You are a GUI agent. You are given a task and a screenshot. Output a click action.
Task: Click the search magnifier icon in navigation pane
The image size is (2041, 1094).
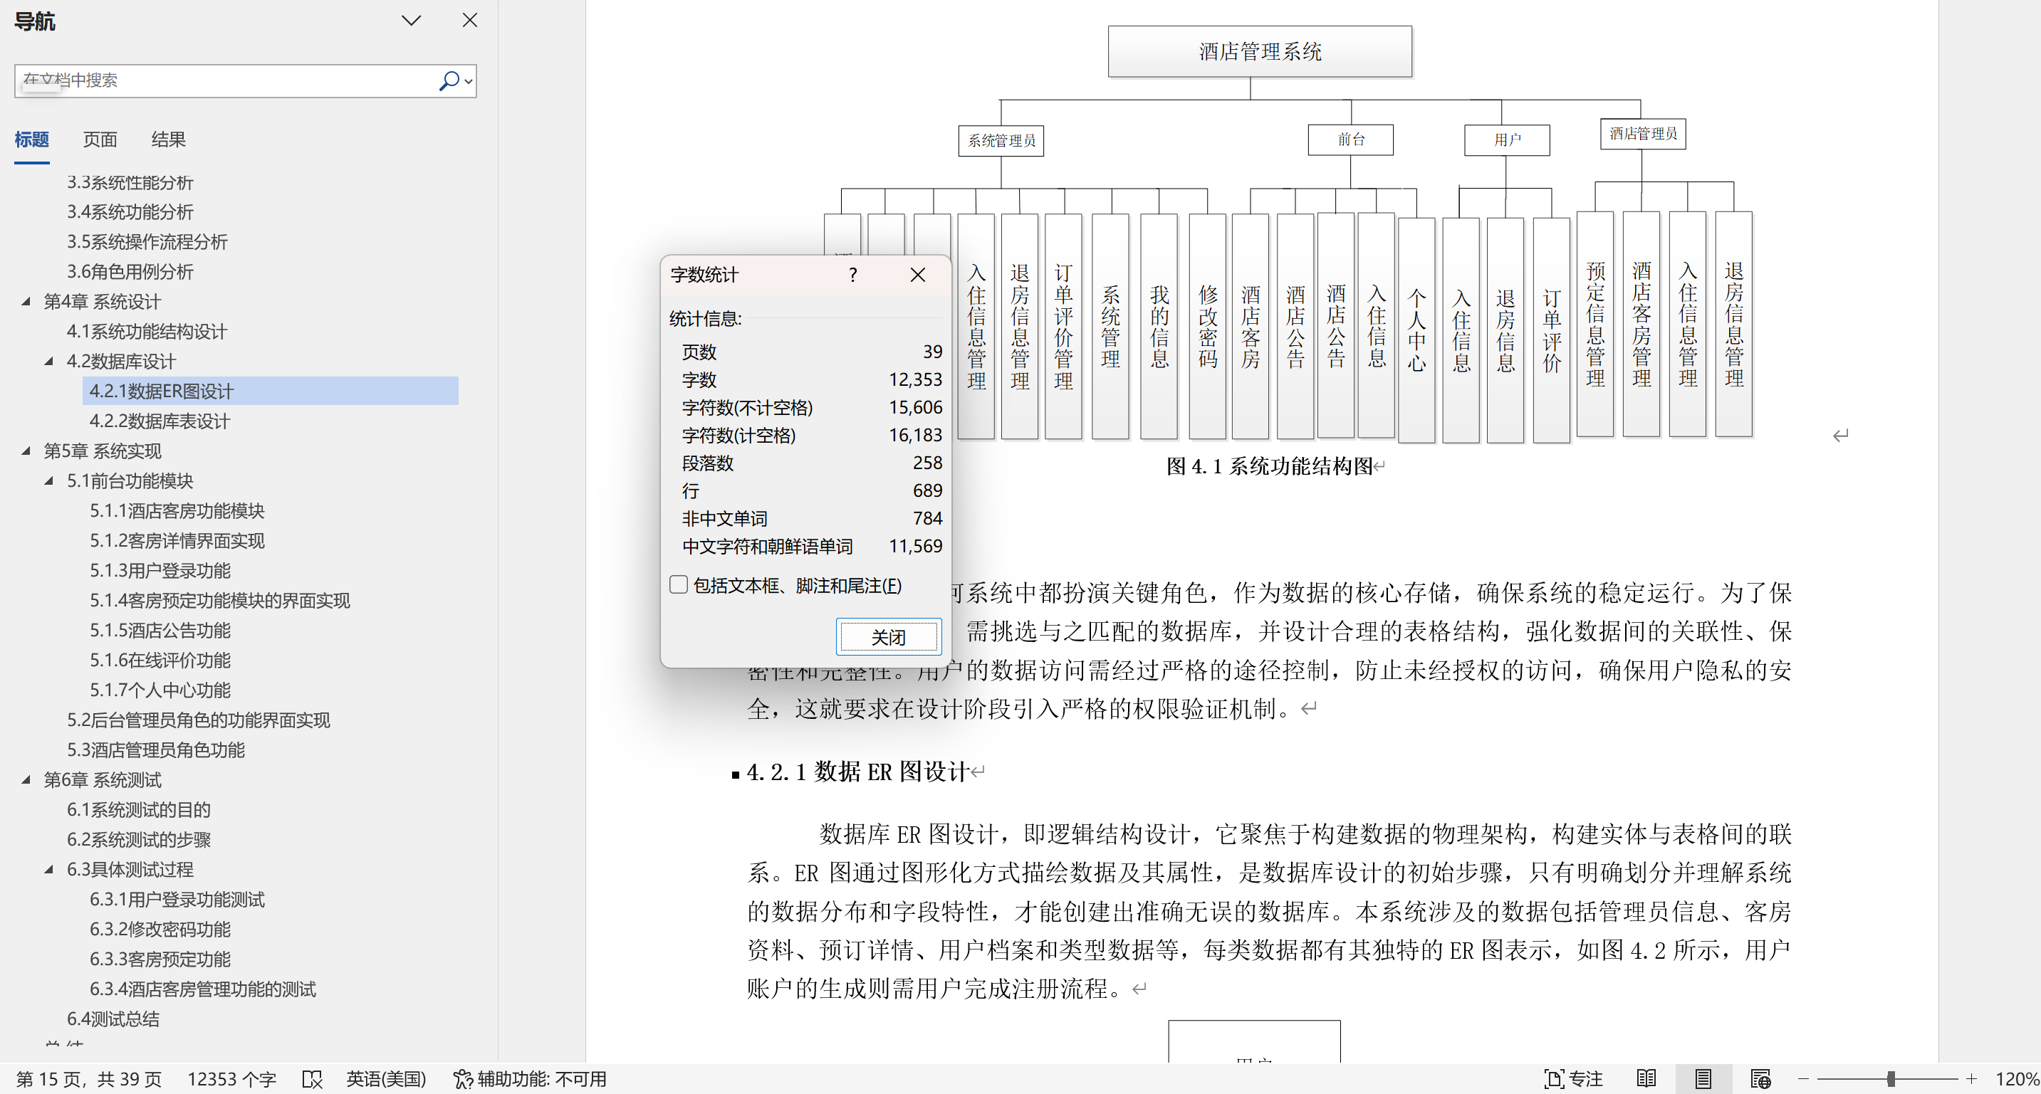pos(449,81)
